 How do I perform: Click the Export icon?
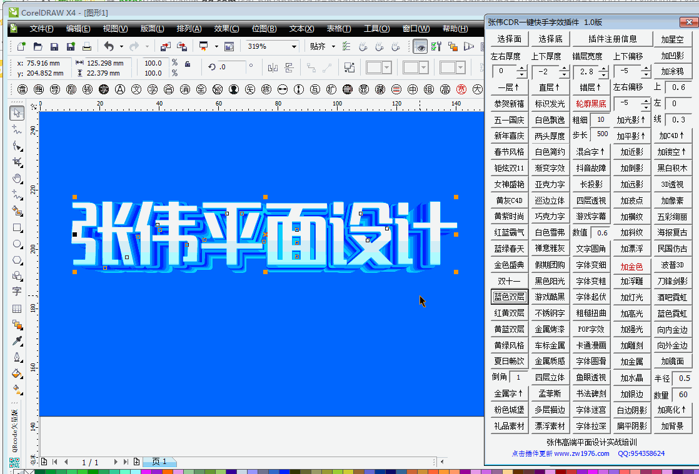(x=182, y=46)
